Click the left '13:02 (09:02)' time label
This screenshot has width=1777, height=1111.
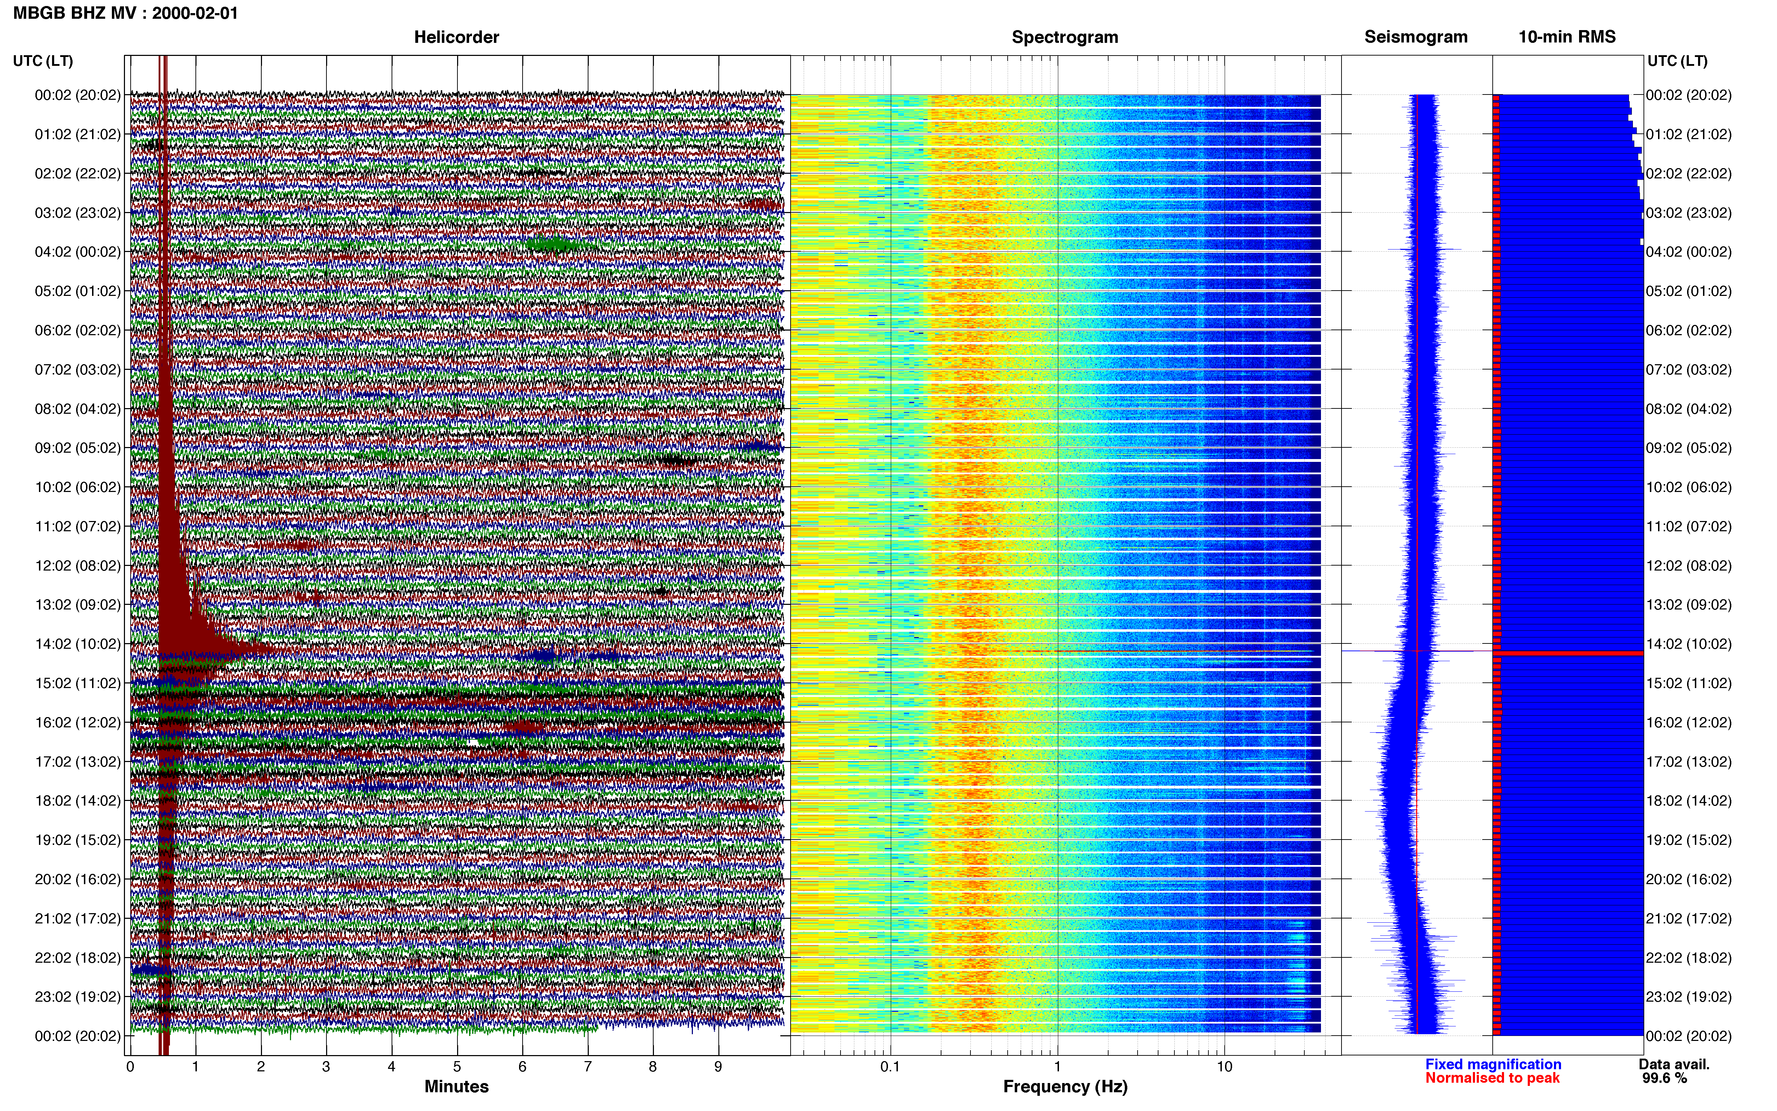[x=78, y=605]
